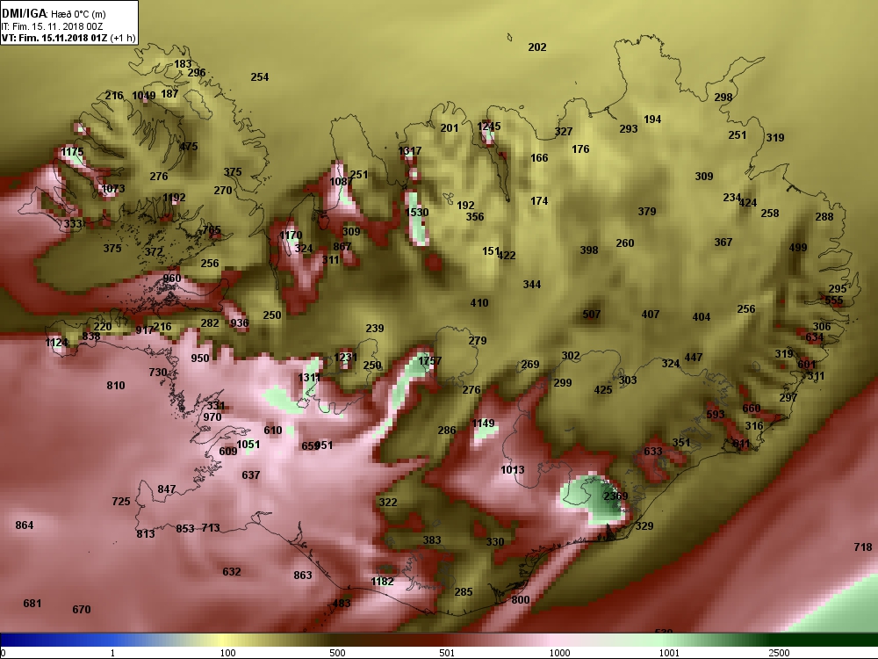Click the map value 864
The height and width of the screenshot is (659, 878).
24,525
